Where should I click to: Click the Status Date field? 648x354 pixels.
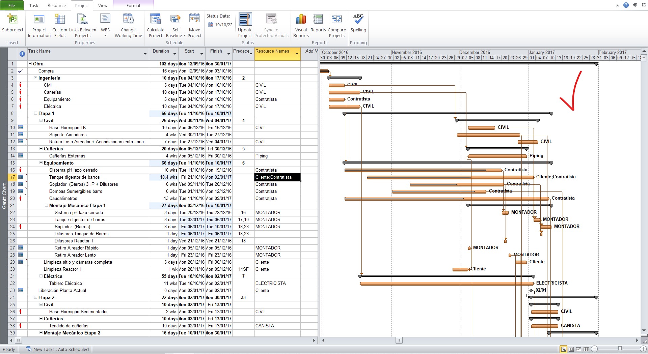220,25
